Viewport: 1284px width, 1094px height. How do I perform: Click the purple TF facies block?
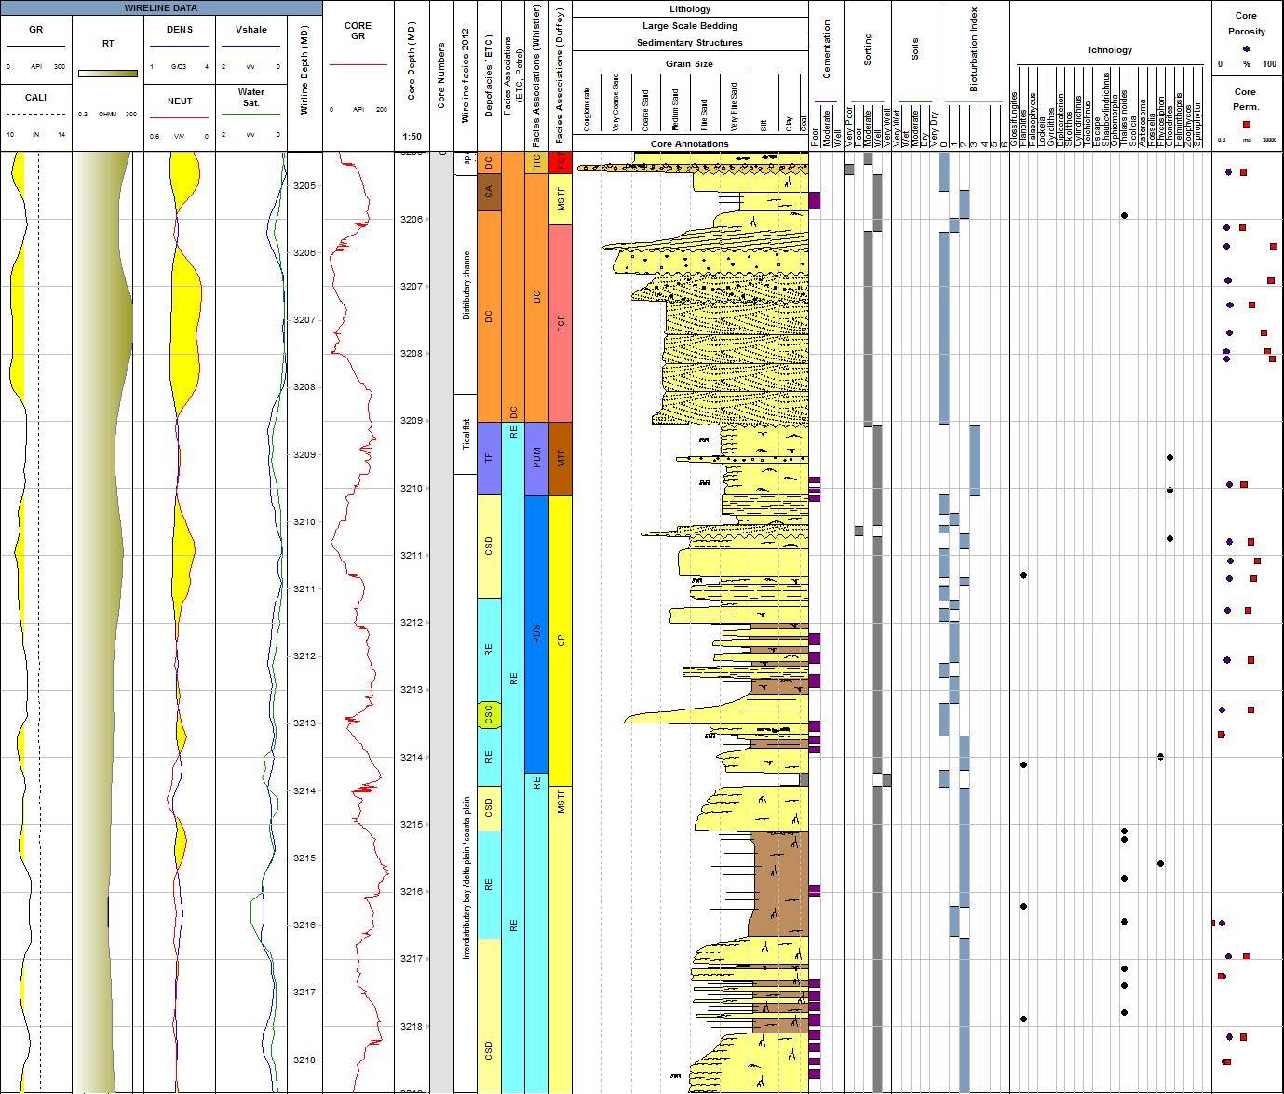[x=491, y=457]
